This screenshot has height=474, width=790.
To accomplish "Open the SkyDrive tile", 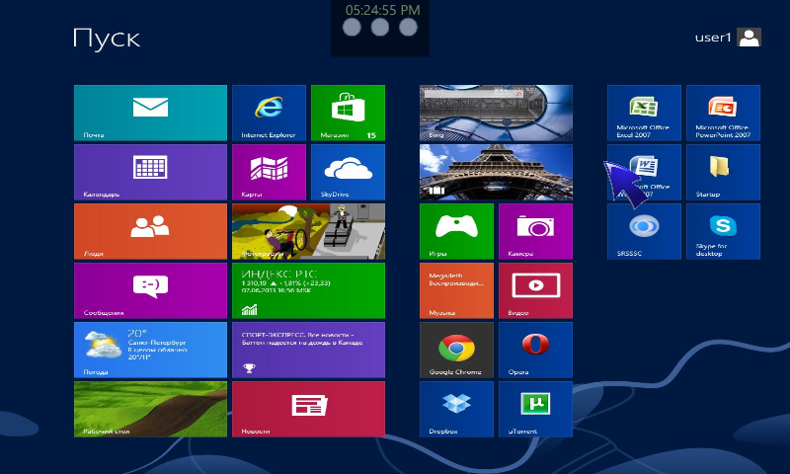I will pyautogui.click(x=348, y=172).
